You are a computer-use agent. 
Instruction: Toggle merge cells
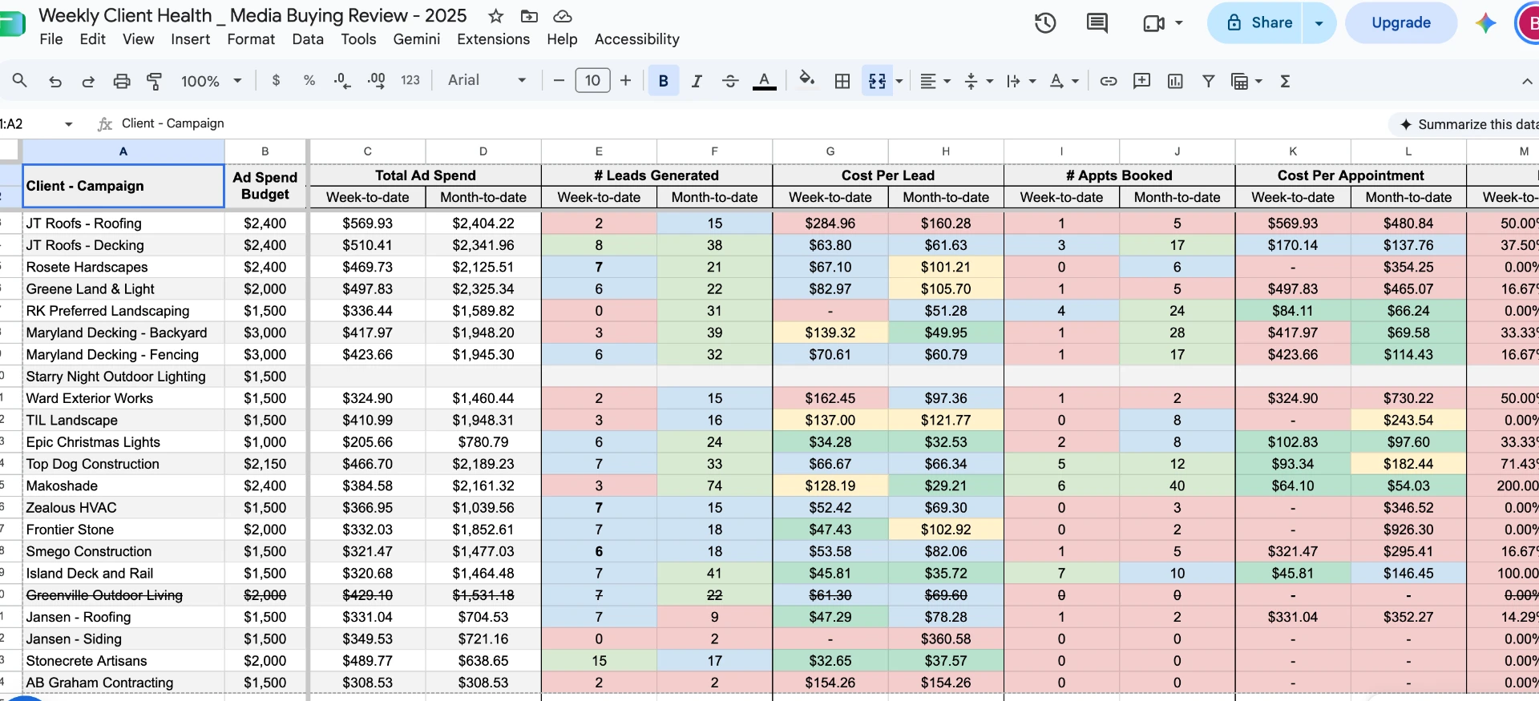click(878, 81)
